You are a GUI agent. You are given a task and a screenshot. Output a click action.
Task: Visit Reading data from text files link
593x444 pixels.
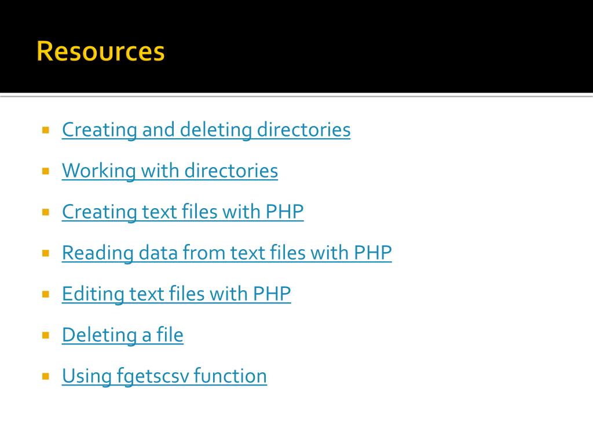(x=226, y=253)
